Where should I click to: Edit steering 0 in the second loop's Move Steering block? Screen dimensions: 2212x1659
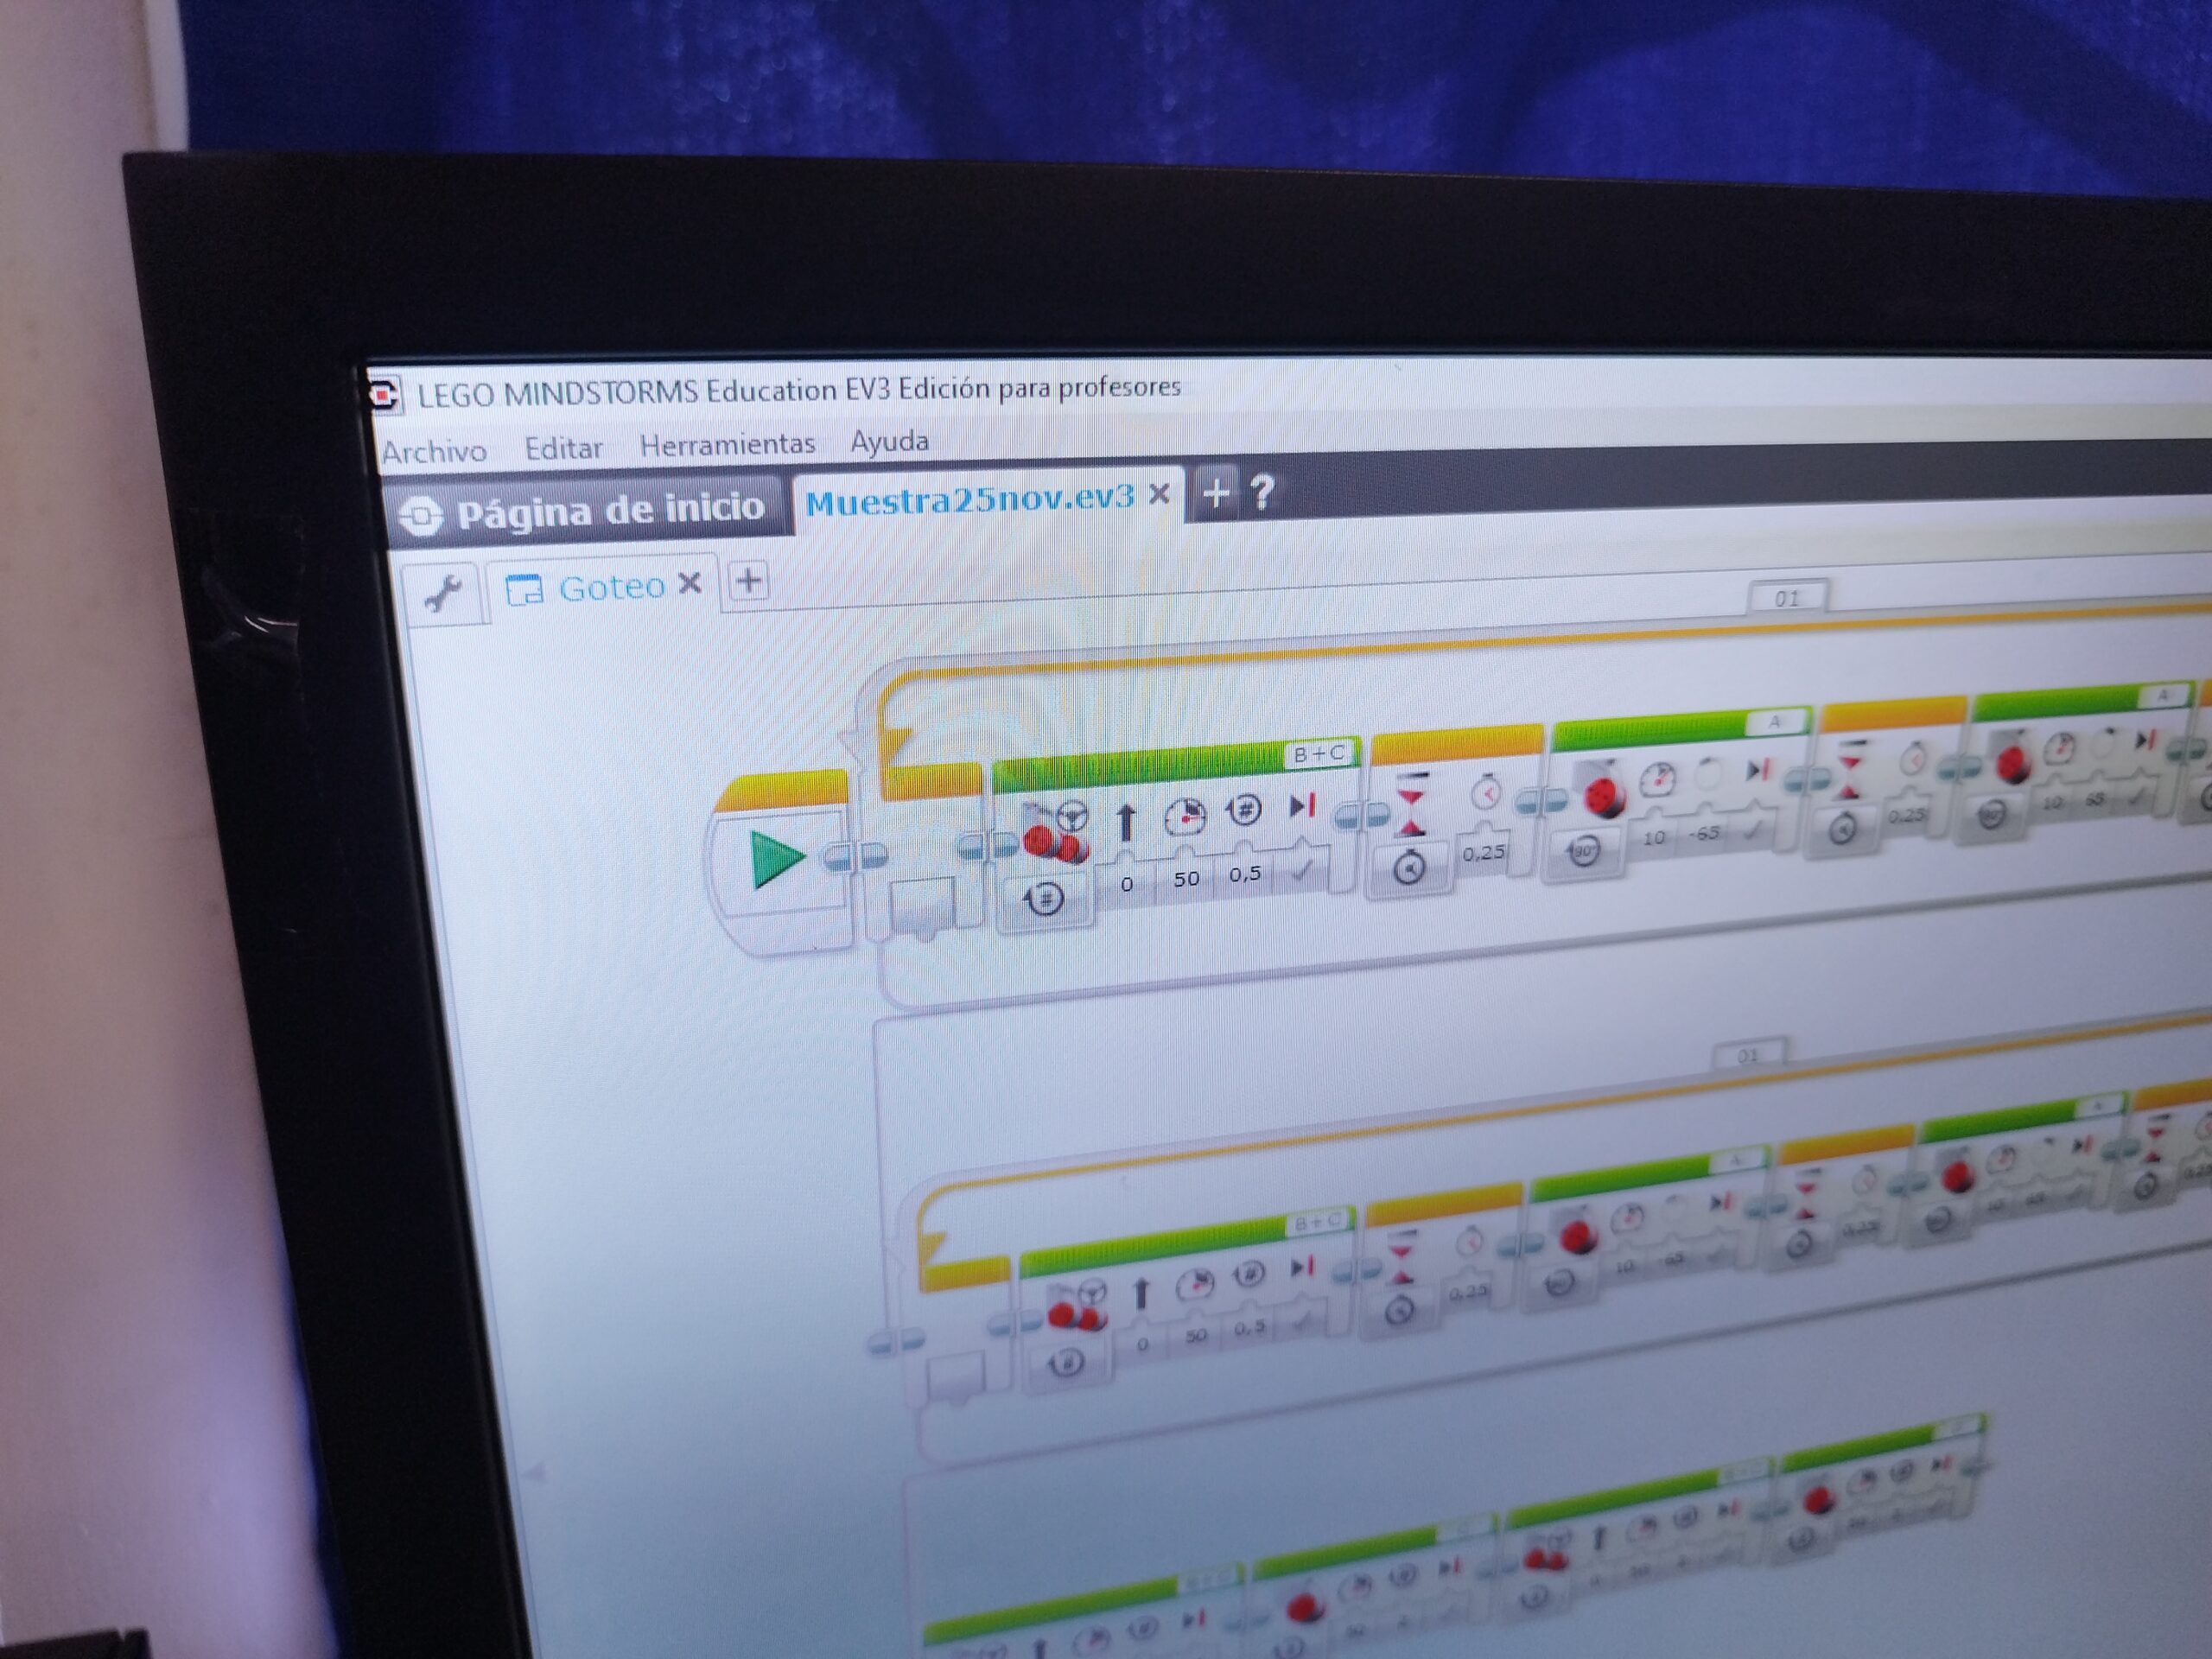pos(1142,1345)
